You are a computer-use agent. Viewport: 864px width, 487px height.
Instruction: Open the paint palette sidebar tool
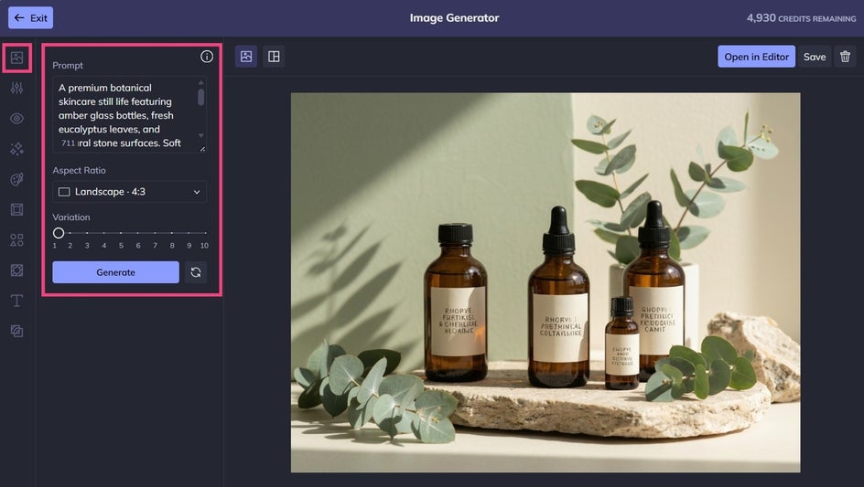point(16,179)
